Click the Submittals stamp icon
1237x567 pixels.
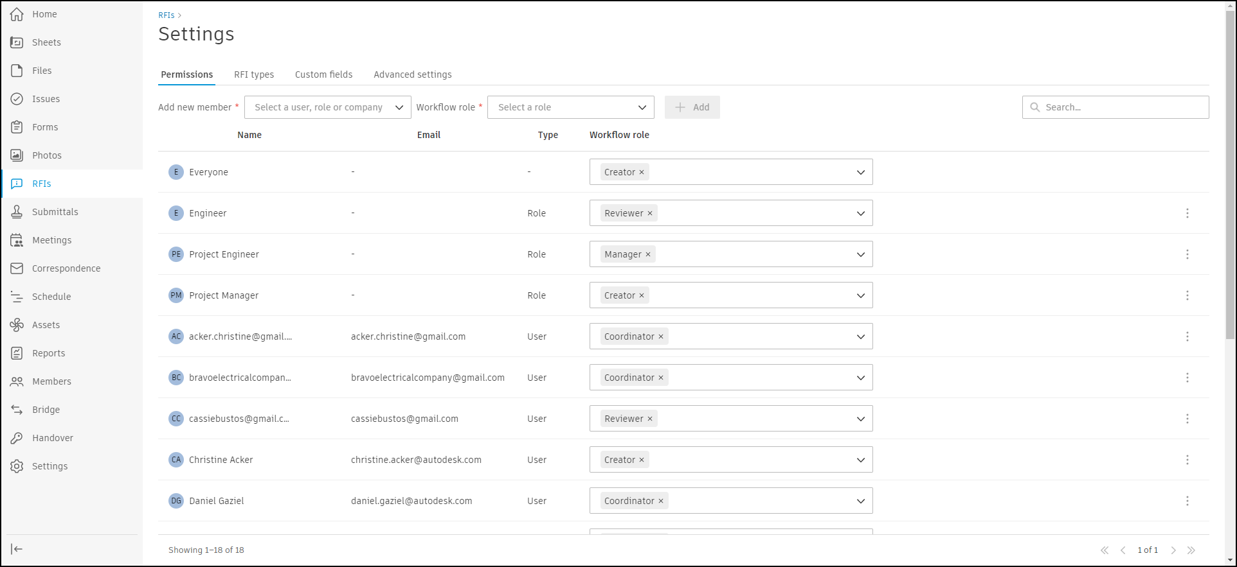click(17, 212)
